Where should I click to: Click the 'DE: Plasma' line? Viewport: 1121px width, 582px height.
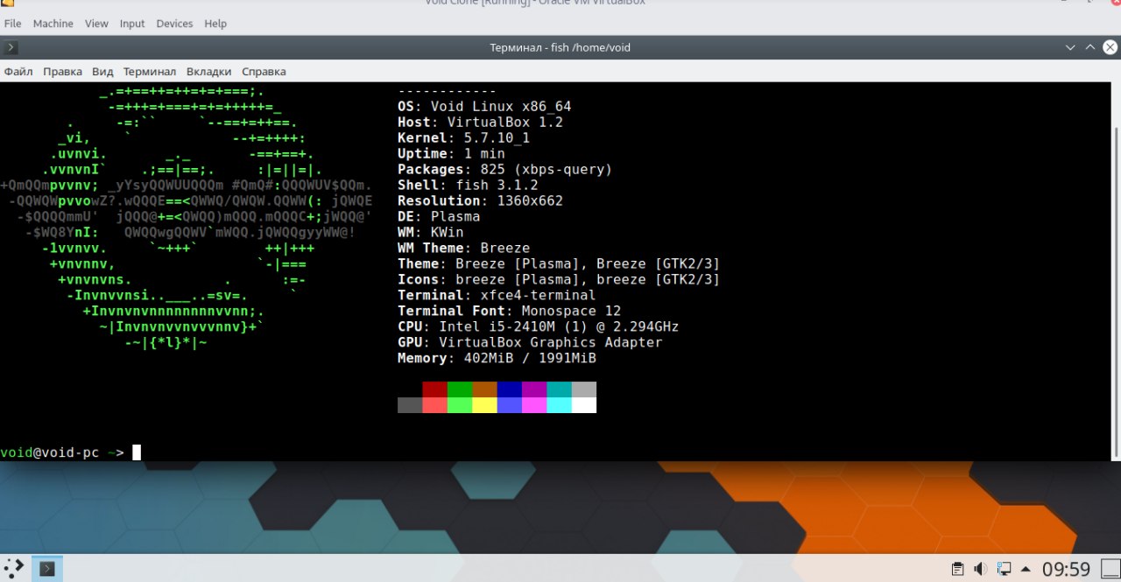439,217
